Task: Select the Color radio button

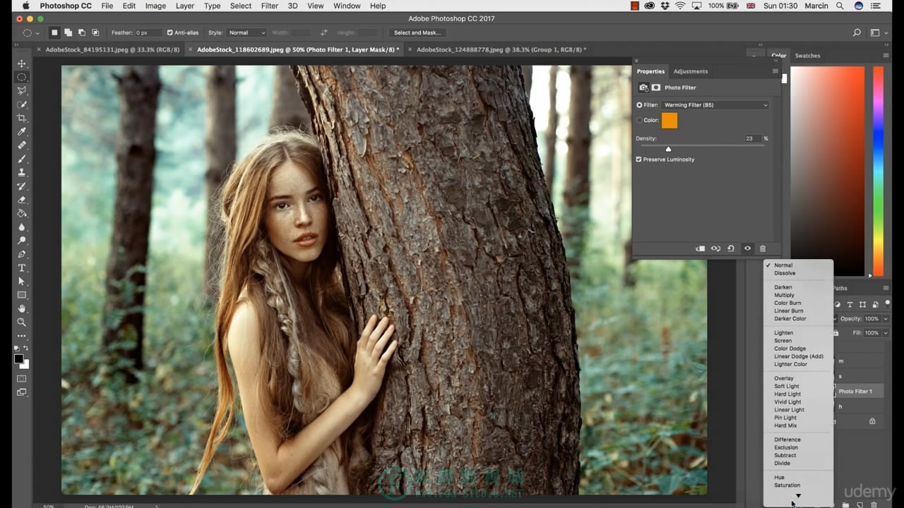Action: click(639, 120)
